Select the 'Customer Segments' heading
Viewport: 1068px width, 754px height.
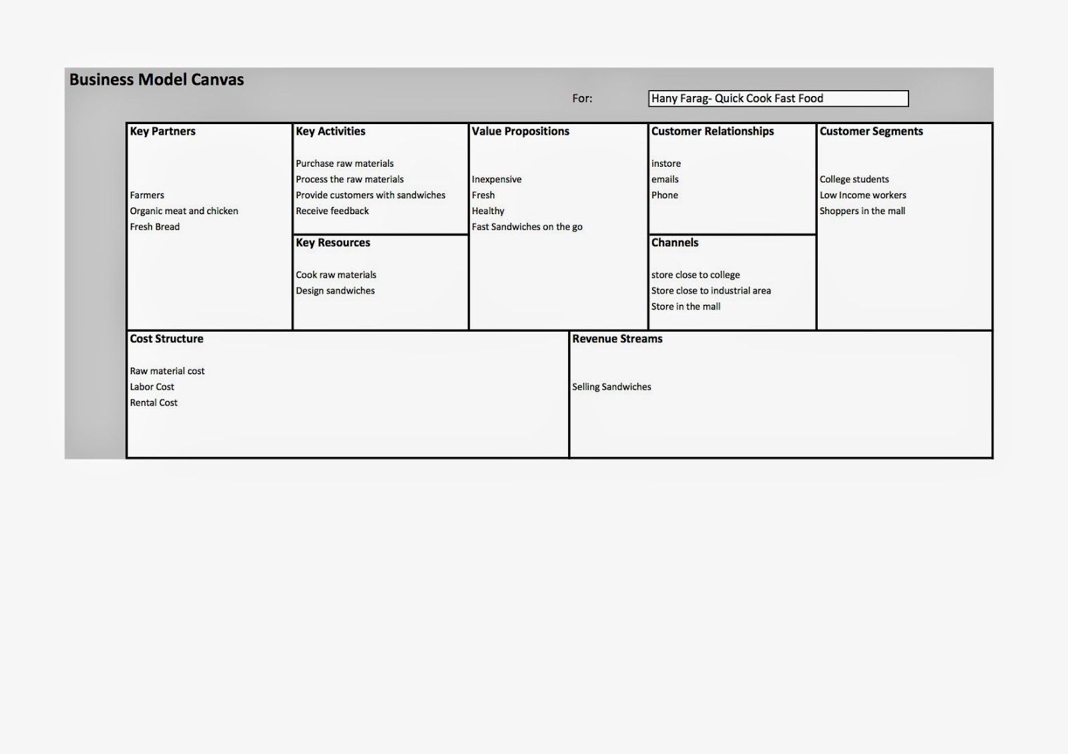click(x=871, y=131)
